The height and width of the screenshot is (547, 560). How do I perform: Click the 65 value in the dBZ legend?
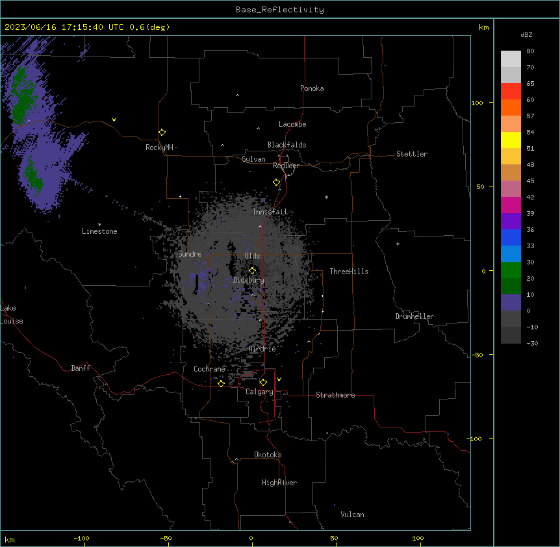pyautogui.click(x=530, y=84)
